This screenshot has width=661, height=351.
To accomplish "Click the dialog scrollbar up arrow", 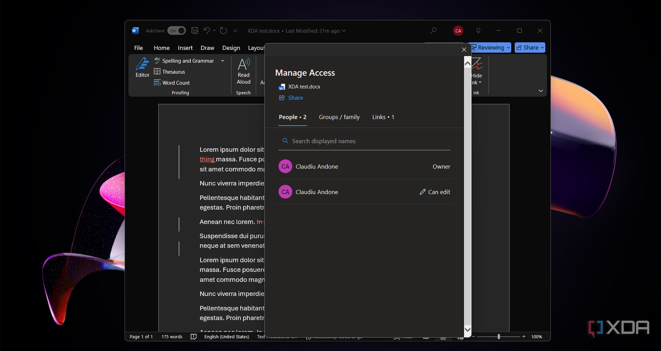I will pos(468,63).
